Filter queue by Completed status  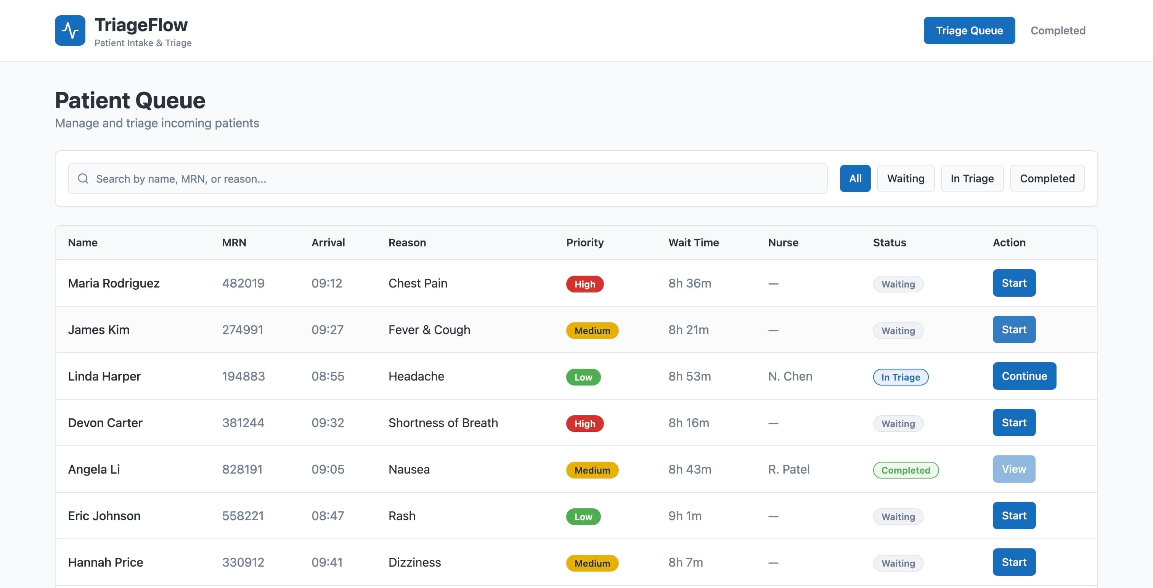tap(1047, 178)
